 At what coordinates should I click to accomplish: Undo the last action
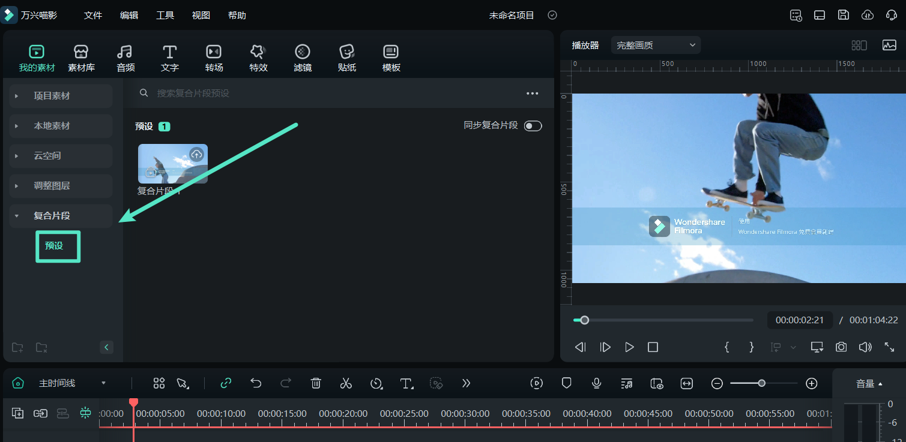point(256,383)
